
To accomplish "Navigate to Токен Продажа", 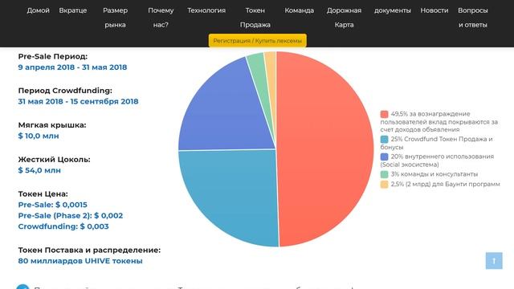I will point(255,18).
